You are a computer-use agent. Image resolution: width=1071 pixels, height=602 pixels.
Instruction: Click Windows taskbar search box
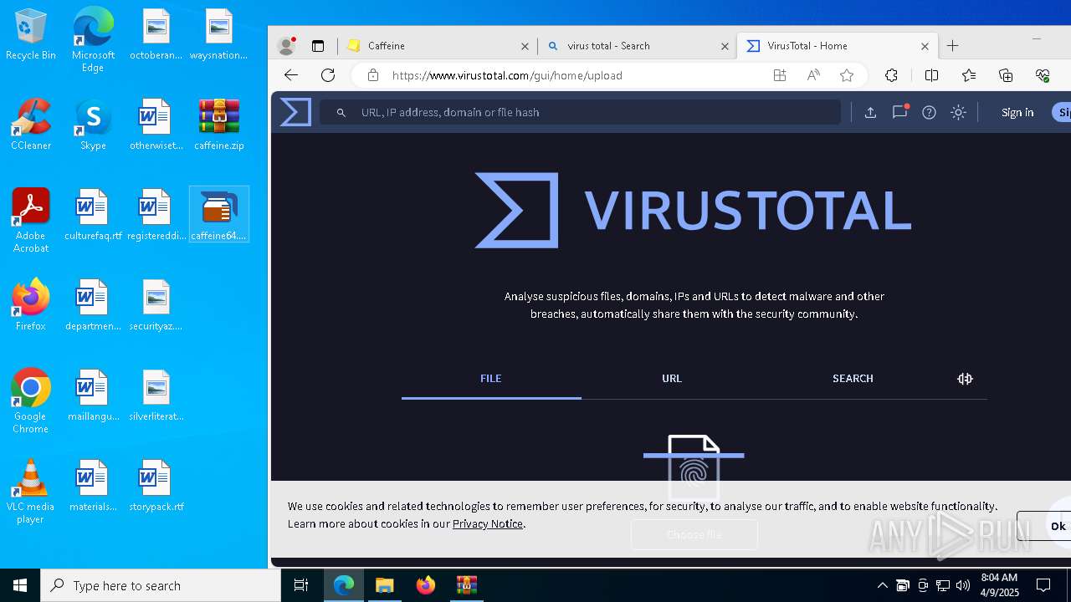point(161,585)
